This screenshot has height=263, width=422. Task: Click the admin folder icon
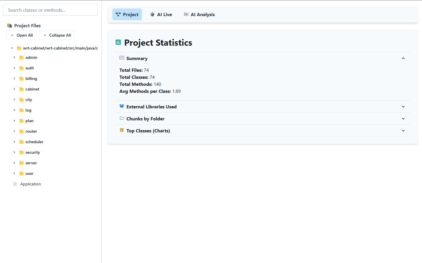coord(21,58)
